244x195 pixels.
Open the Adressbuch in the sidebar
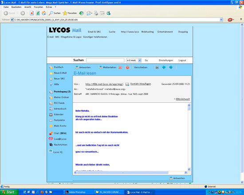tap(58, 109)
